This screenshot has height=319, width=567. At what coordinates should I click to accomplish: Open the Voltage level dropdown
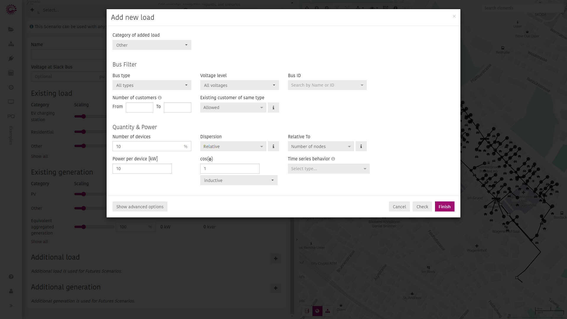point(239,85)
